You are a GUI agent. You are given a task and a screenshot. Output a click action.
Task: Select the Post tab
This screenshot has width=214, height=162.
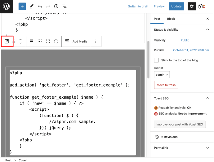pyautogui.click(x=157, y=19)
